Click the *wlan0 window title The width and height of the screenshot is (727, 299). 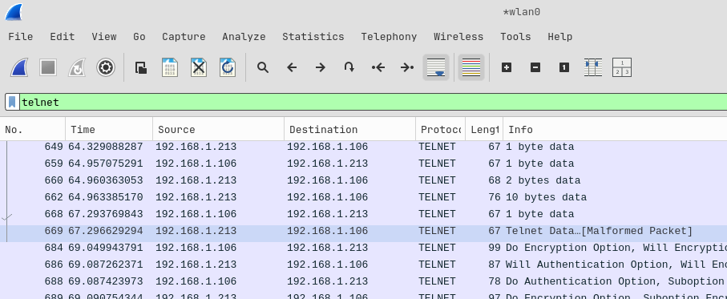(522, 13)
